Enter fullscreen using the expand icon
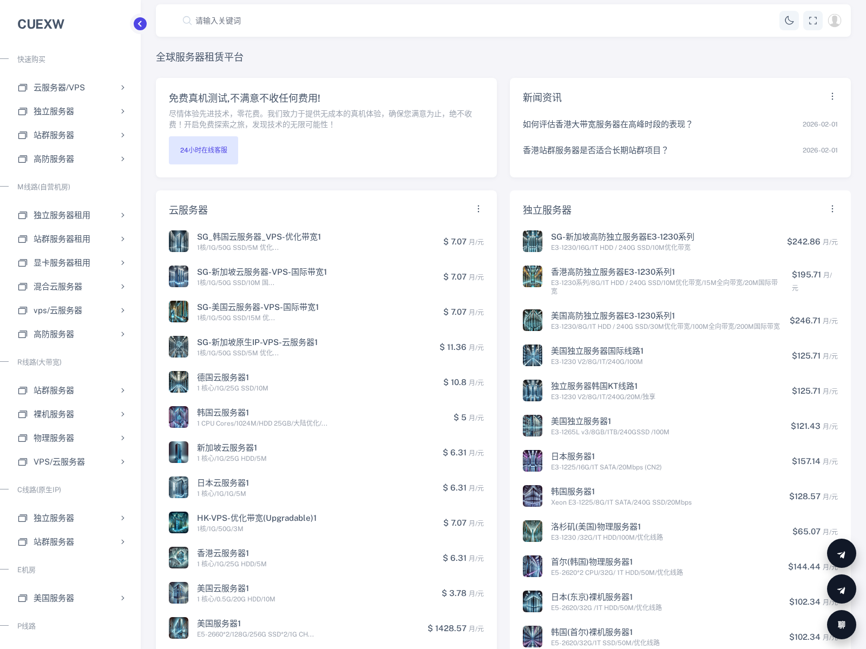The width and height of the screenshot is (866, 649). (x=813, y=21)
